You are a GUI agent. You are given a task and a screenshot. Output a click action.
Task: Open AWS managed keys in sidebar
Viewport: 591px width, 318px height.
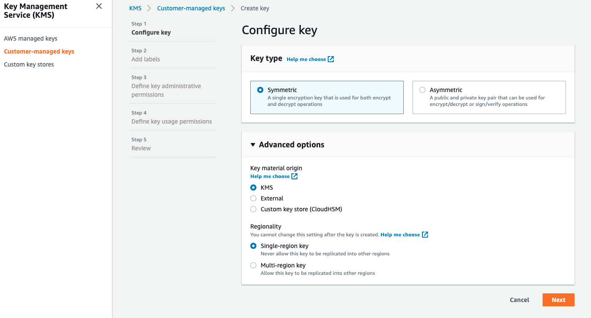click(x=31, y=38)
